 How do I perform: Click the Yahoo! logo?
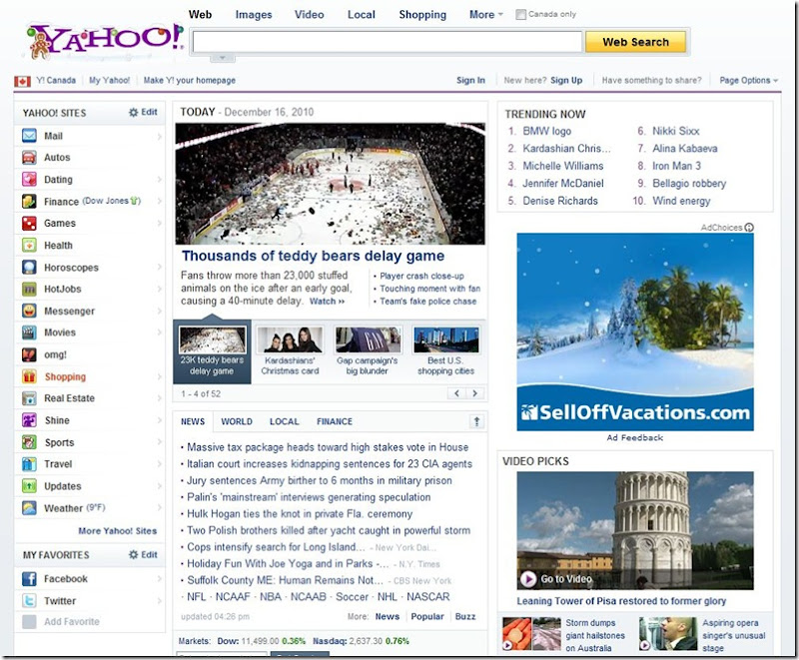105,41
